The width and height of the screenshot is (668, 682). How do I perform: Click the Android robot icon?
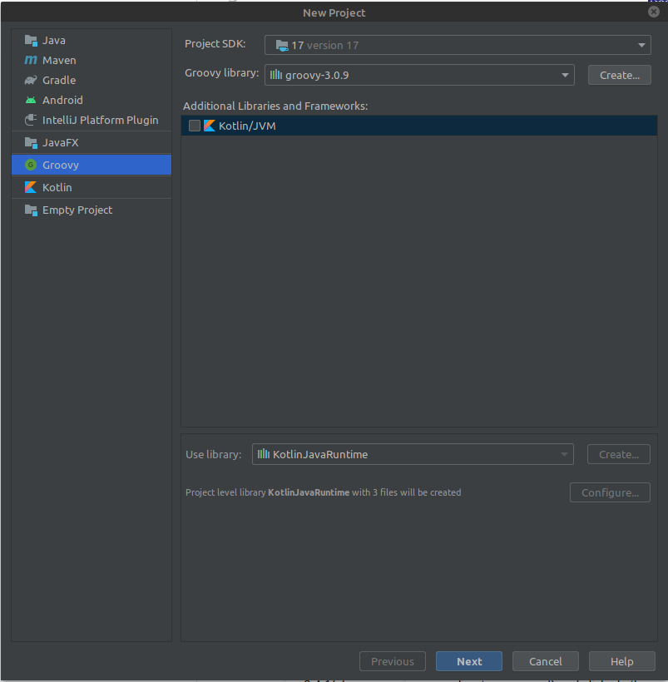pyautogui.click(x=31, y=100)
